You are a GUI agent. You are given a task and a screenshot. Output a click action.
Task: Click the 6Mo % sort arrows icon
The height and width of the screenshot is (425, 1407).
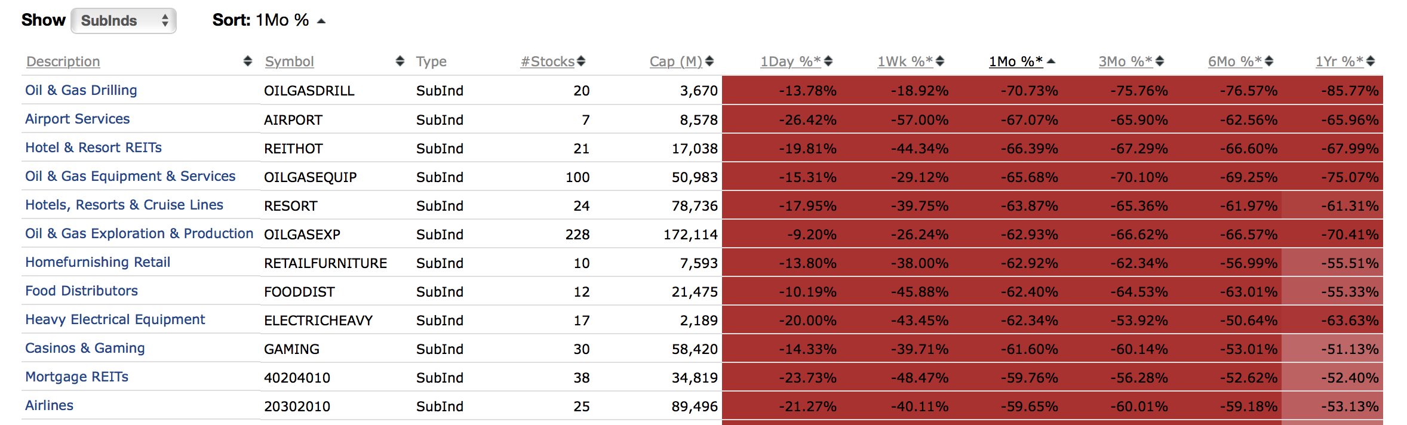[1269, 61]
